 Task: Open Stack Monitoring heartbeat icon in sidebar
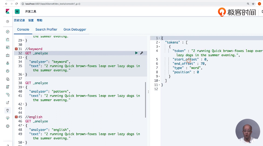pyautogui.click(x=8, y=118)
